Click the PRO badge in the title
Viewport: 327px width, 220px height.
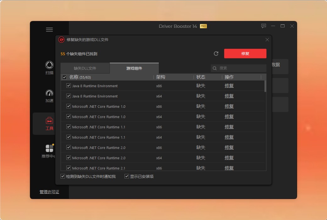[203, 26]
